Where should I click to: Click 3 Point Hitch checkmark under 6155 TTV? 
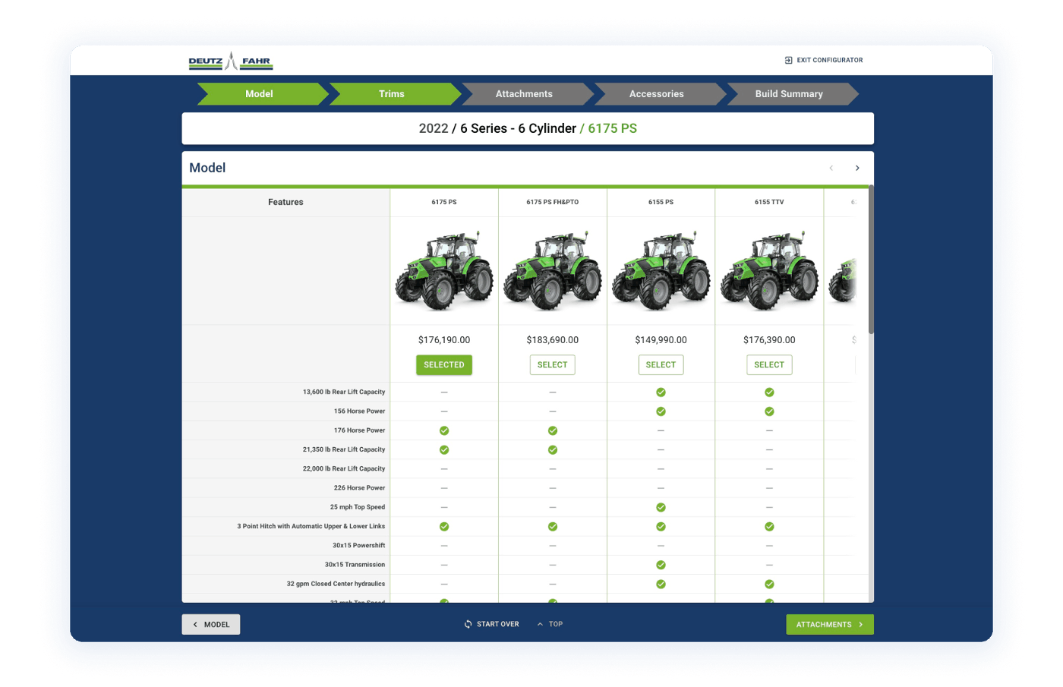[x=769, y=527]
